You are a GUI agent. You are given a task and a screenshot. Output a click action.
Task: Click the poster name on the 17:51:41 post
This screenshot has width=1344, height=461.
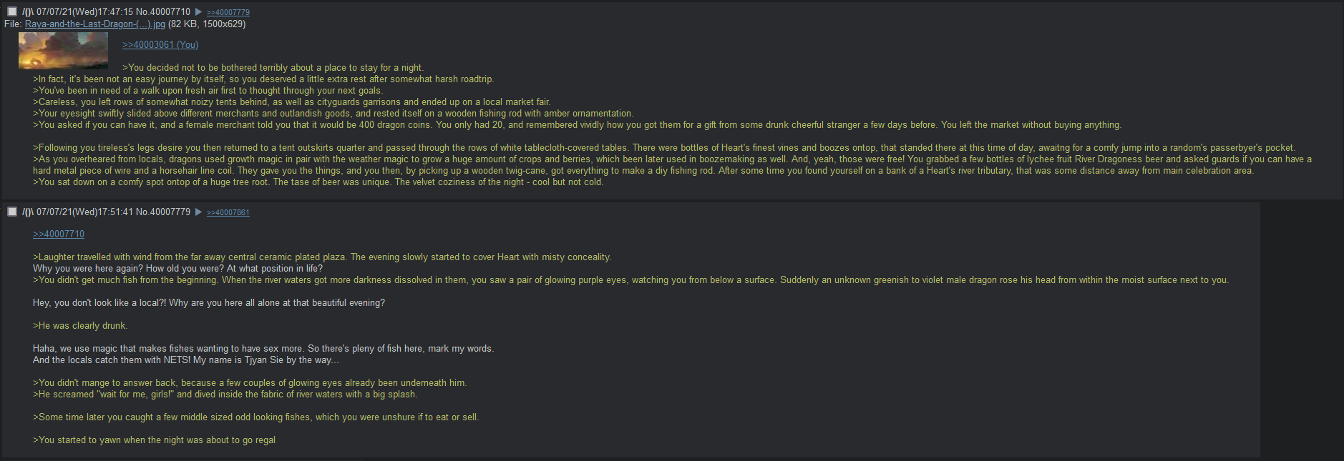click(x=28, y=212)
